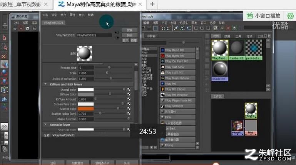Select the Universal manipulator cube icon
The image size is (296, 165).
pyautogui.click(x=4, y=90)
